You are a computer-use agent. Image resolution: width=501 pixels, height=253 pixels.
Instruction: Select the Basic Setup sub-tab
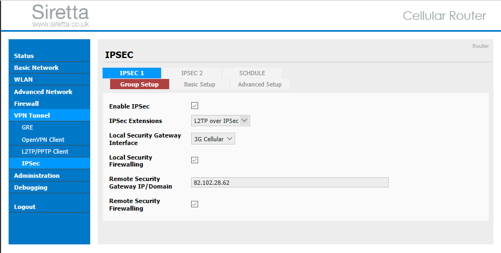199,84
